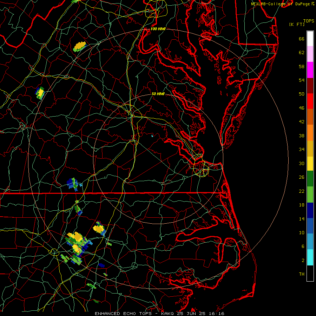The image size is (316, 316).
Task: Click the TOPS legend title
Action: coord(309,21)
